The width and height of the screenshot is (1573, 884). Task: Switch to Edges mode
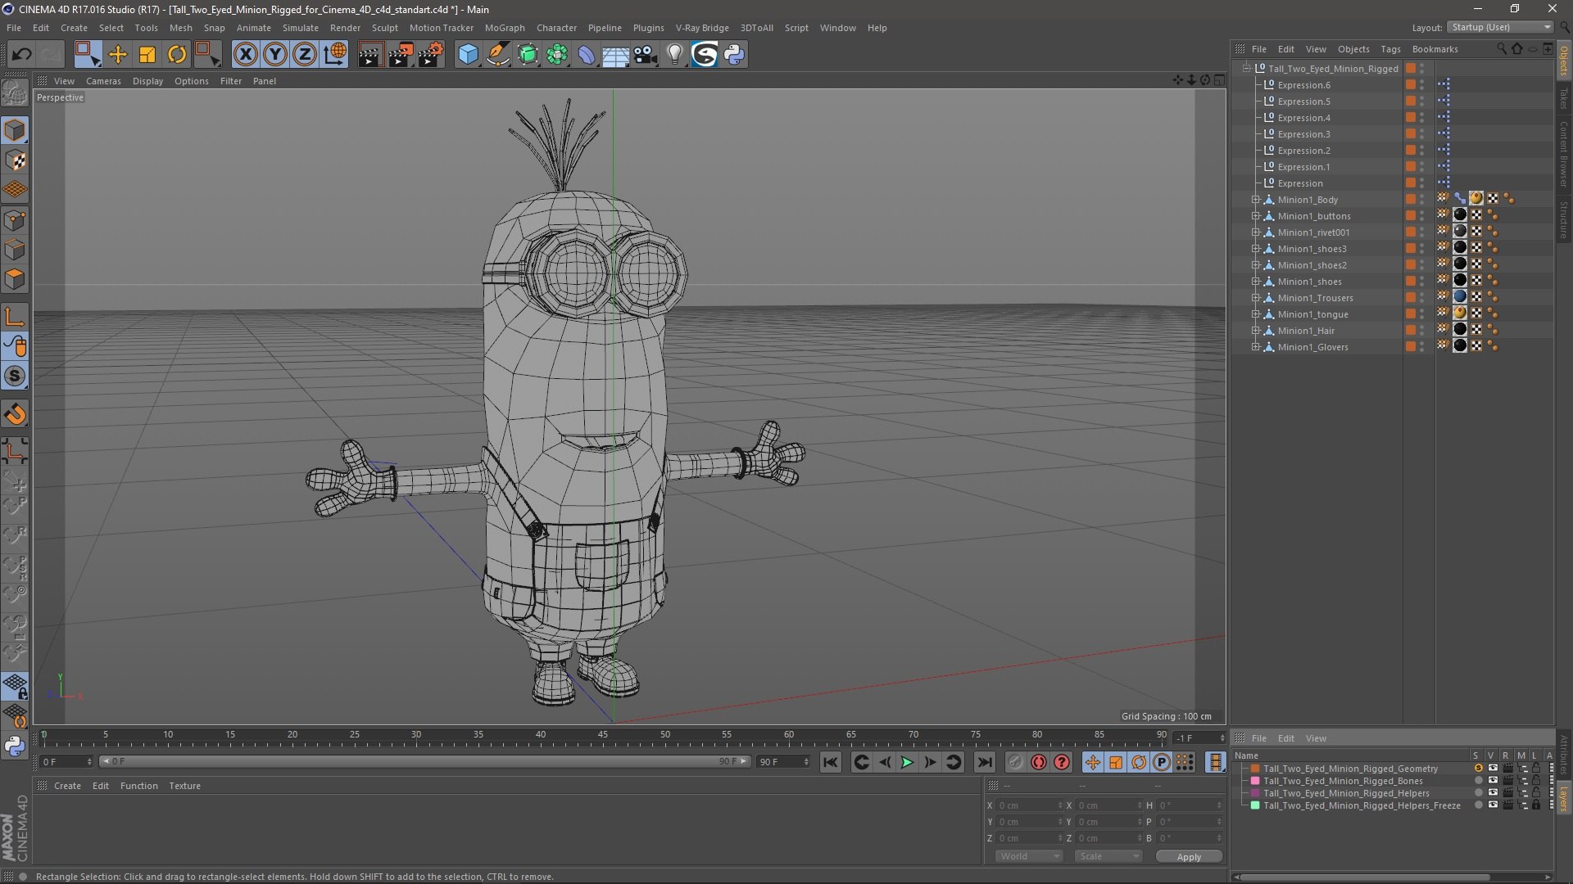[15, 250]
